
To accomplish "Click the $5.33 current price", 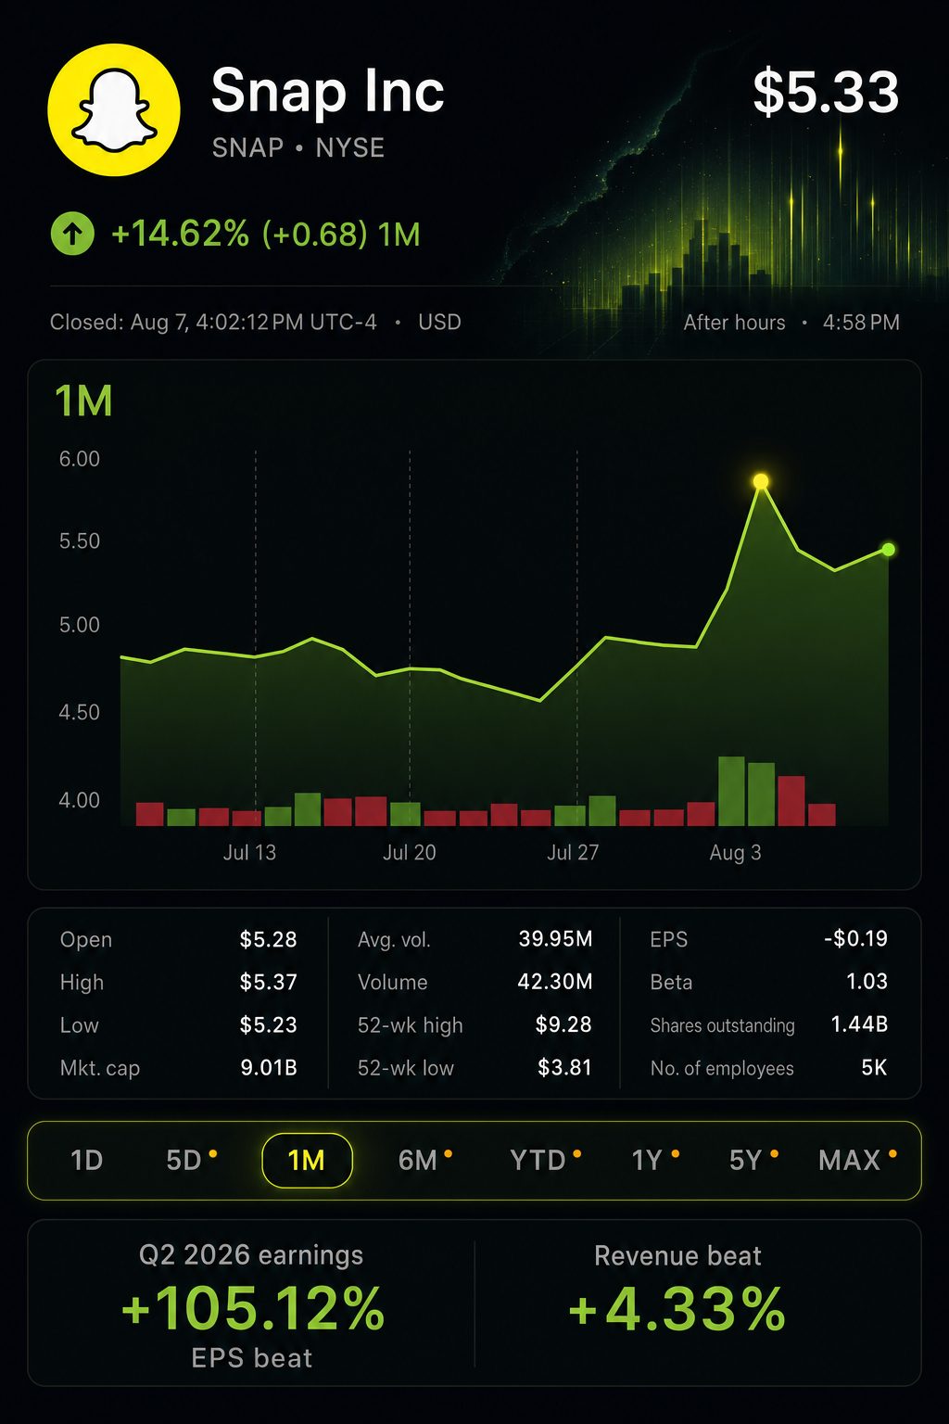I will (x=826, y=92).
